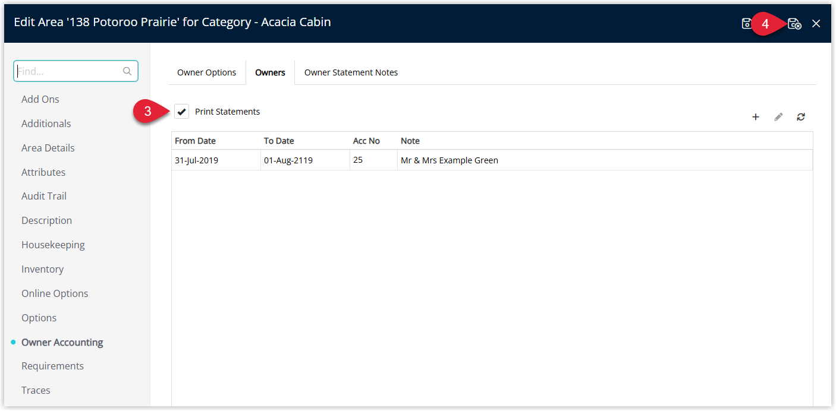Select Online Options in the sidebar
This screenshot has width=836, height=411.
click(55, 293)
